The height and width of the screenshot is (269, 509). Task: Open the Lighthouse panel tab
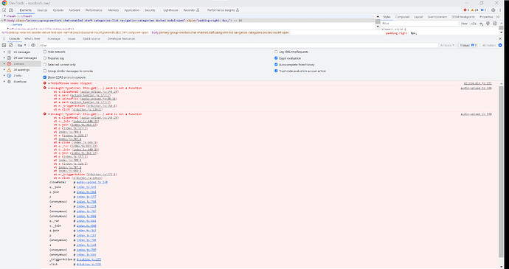tap(170, 10)
